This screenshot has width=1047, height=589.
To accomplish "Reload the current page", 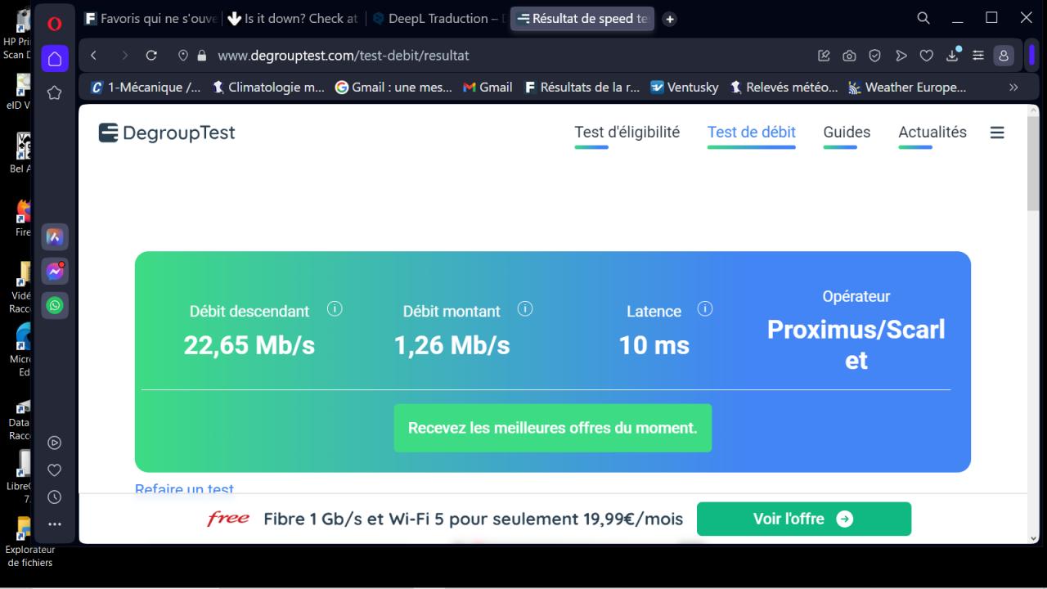I will (x=151, y=56).
